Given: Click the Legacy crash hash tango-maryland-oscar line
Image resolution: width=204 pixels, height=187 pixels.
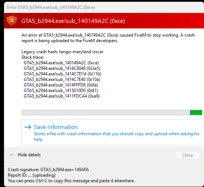Looking at the screenshot, I should (x=62, y=52).
